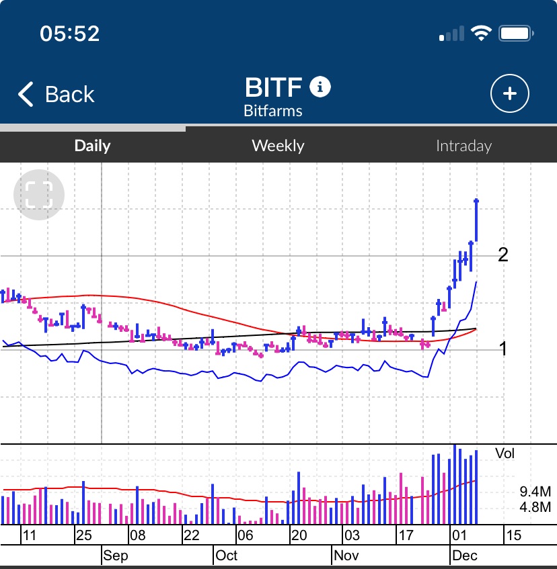Expand the chart to fullscreen

tap(38, 195)
